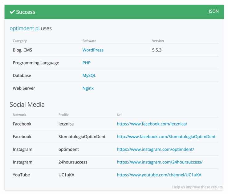Open the instagram.com/24hoursuccess URL
Viewport: 228px width, 194px height.
(160, 162)
